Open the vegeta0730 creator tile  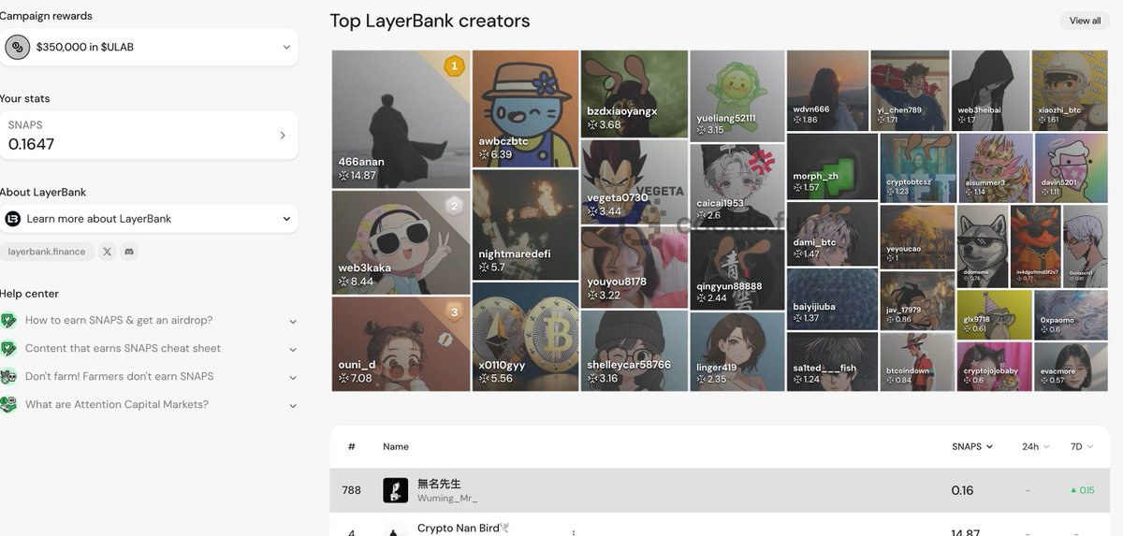(x=634, y=181)
